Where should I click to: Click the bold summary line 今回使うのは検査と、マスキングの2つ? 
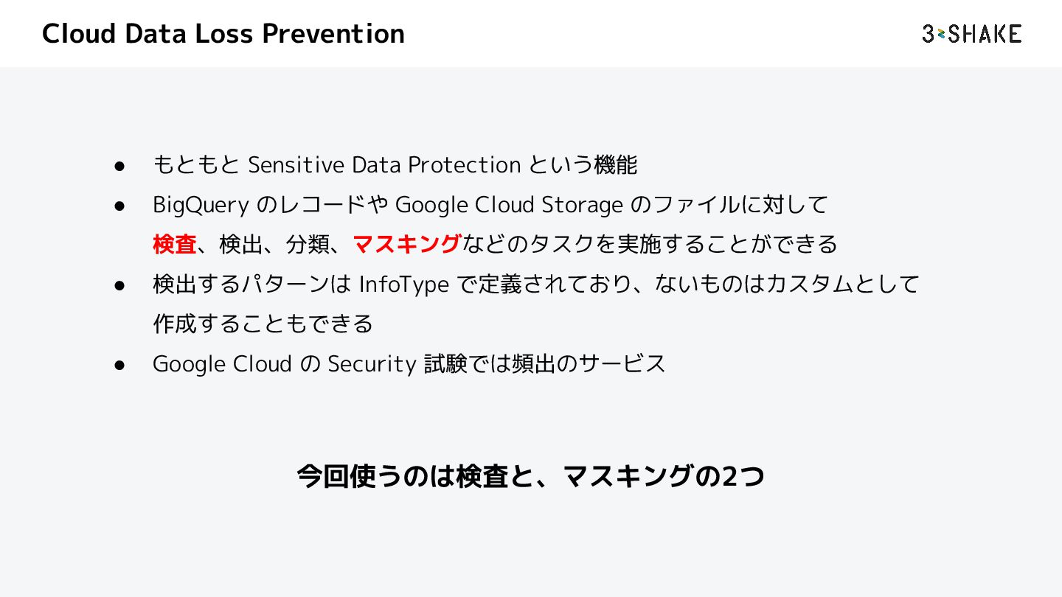coord(530,477)
